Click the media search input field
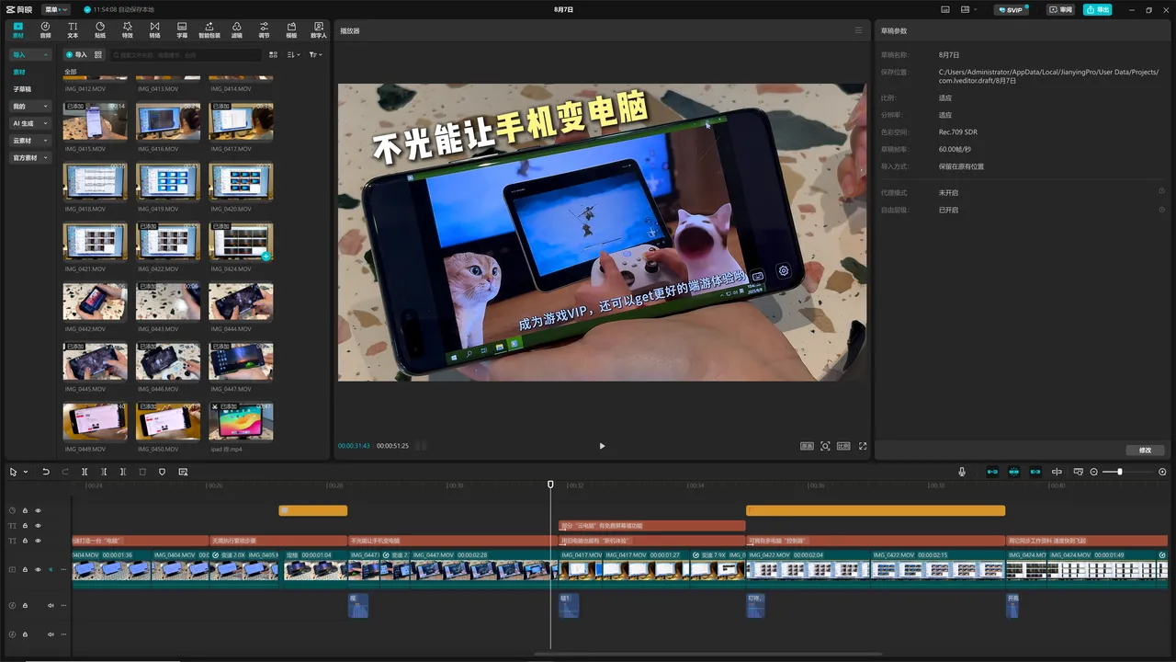The width and height of the screenshot is (1176, 662). coord(186,55)
